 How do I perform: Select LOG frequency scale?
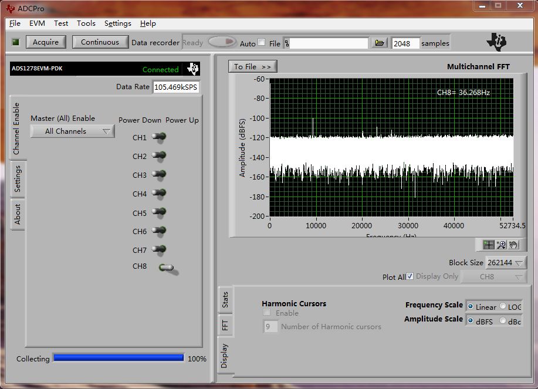tap(503, 306)
